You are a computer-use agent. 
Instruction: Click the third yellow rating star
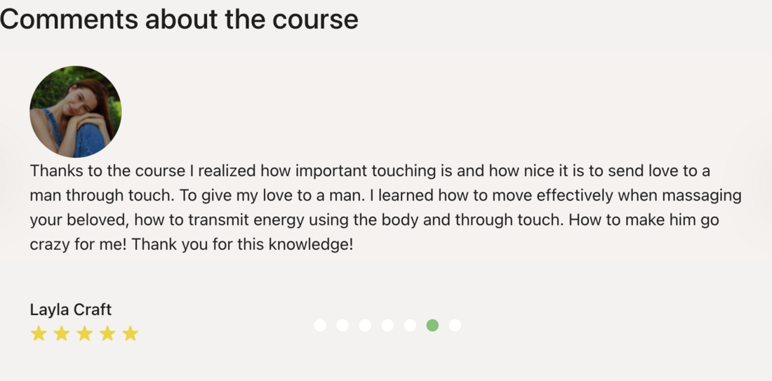(85, 333)
